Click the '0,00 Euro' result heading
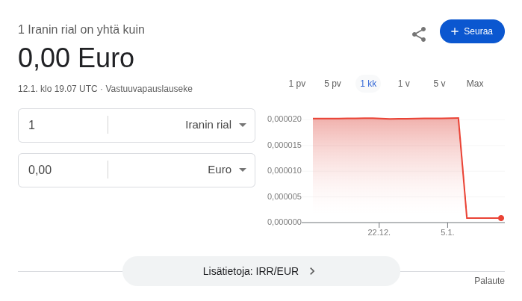 click(x=76, y=58)
